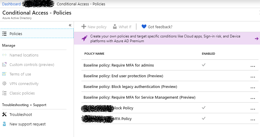Open ellipsis menu for End user protection policy
Viewport: 260px width, 137px height.
pos(253,77)
